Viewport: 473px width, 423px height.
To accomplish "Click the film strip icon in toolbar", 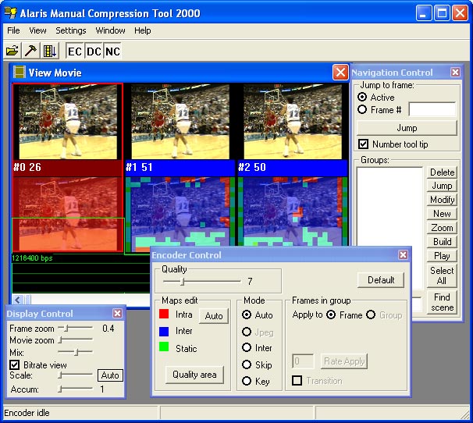I will coord(50,51).
